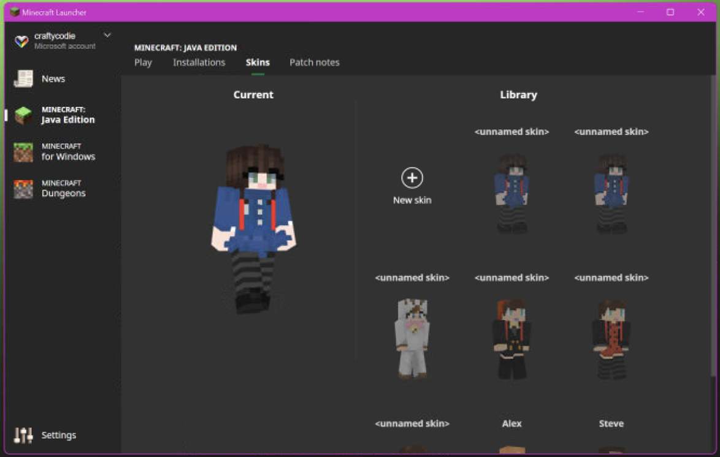Click the Minecraft for Windows dirt block icon

[x=23, y=152]
